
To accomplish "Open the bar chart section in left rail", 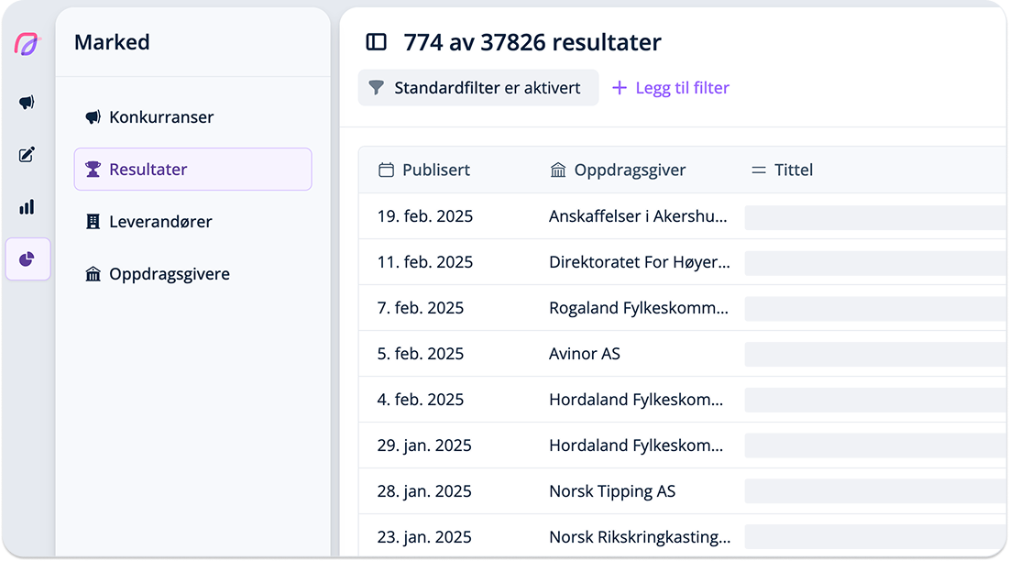I will point(27,207).
